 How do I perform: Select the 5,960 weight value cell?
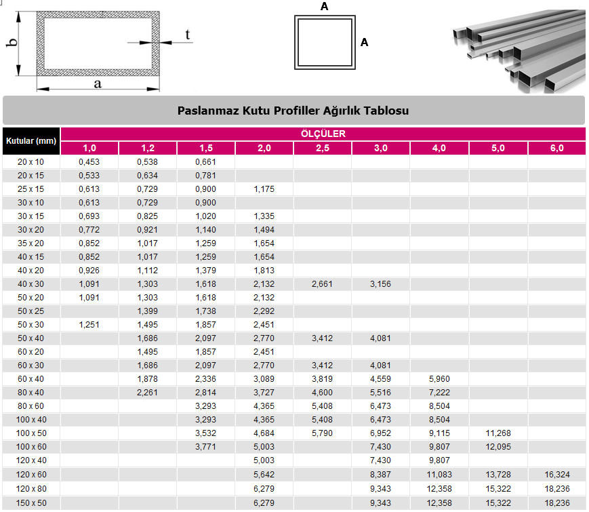[x=439, y=379]
